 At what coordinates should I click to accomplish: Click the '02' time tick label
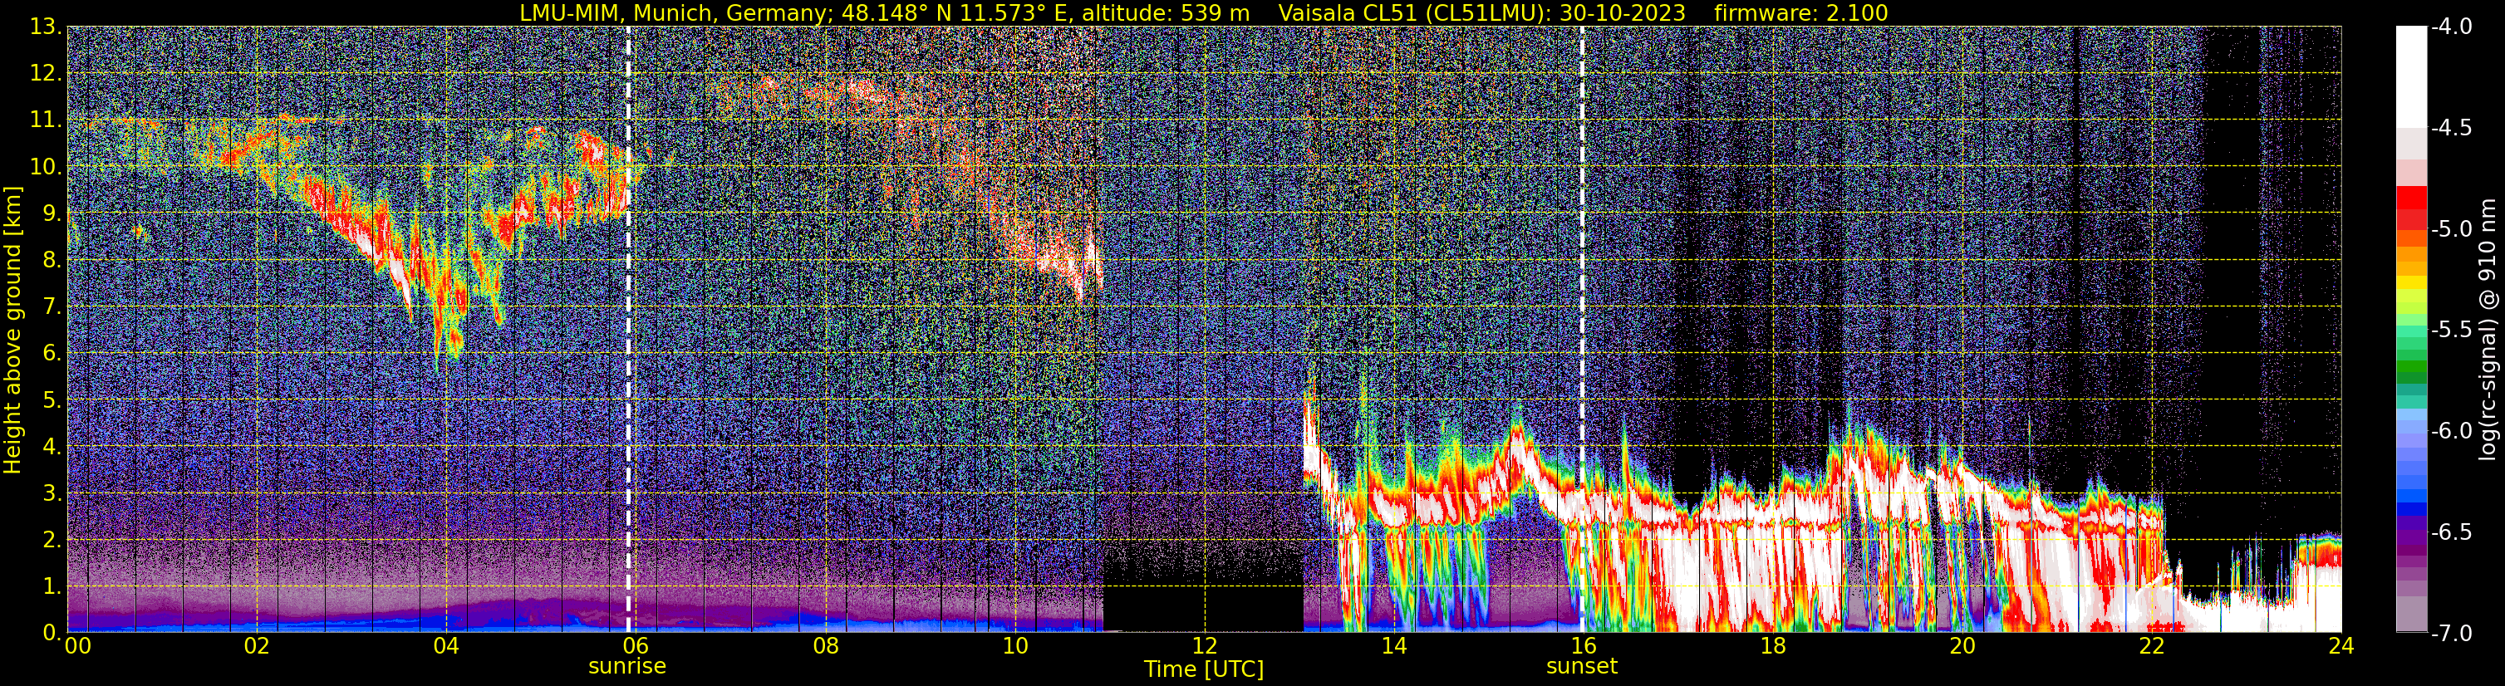(257, 646)
